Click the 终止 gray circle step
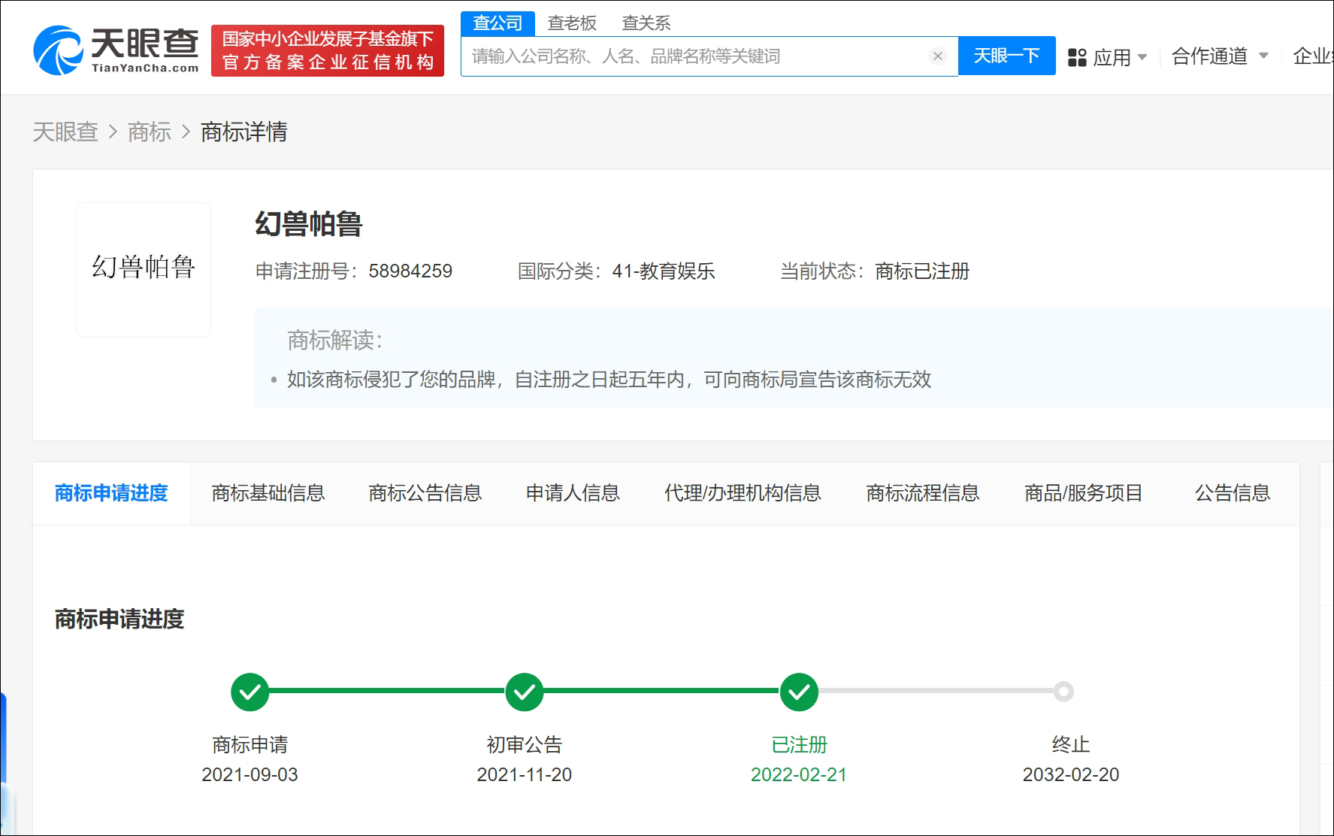The width and height of the screenshot is (1334, 836). click(1063, 692)
